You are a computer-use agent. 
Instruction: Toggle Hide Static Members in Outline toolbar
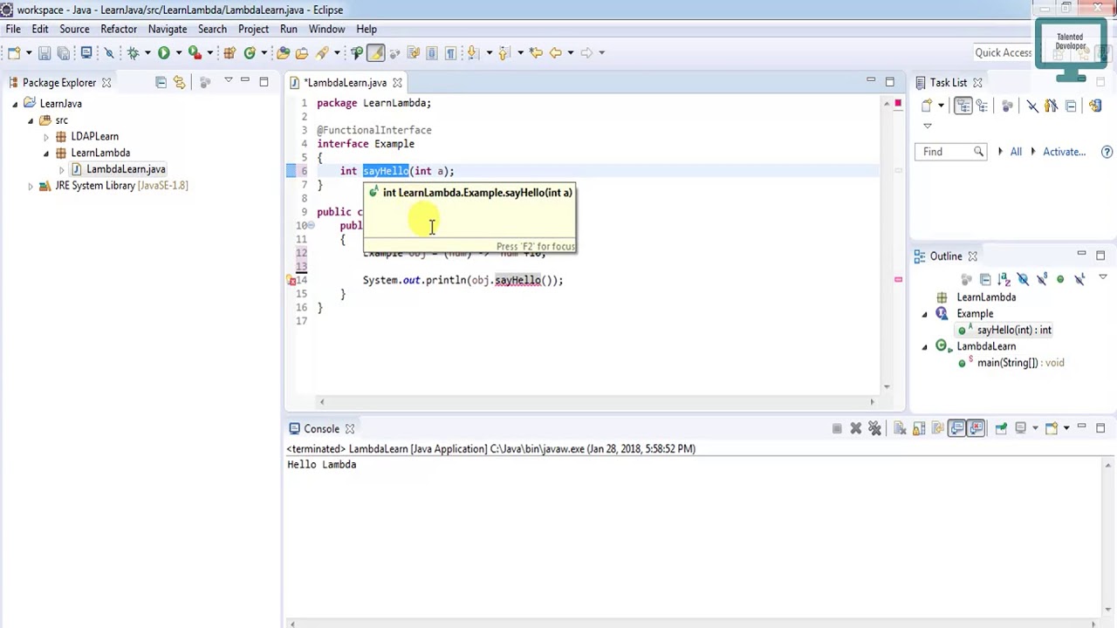coord(1041,279)
